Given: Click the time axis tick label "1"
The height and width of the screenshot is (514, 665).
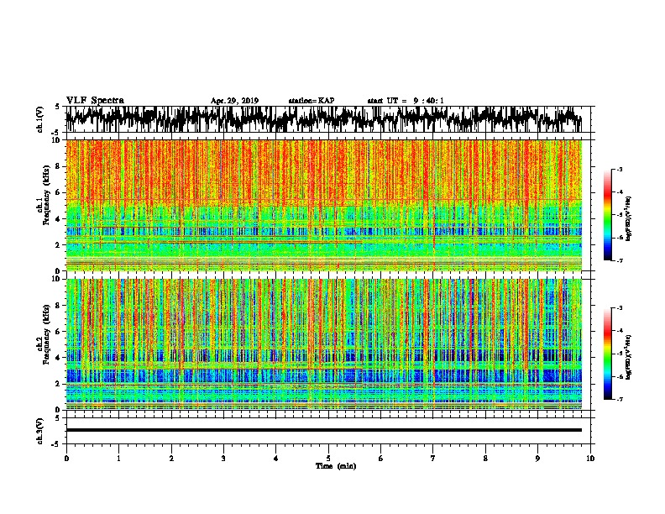Looking at the screenshot, I should pyautogui.click(x=118, y=459).
